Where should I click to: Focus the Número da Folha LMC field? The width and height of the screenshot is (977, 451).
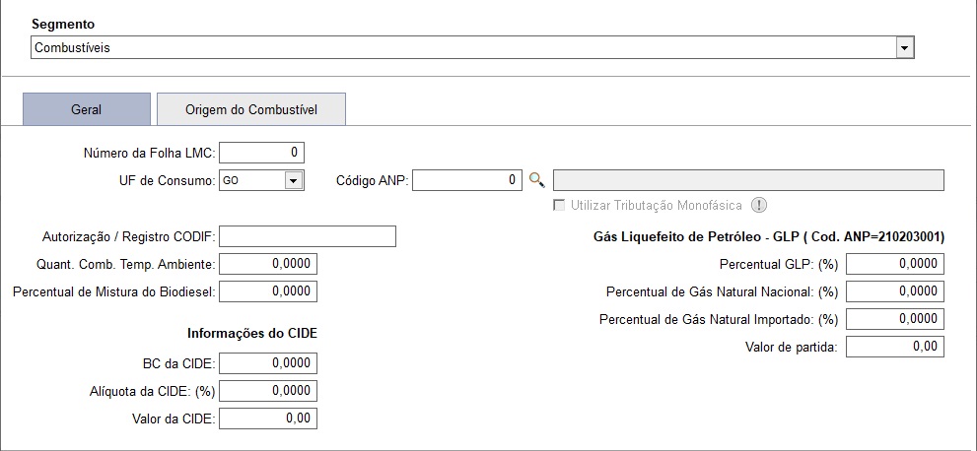261,153
